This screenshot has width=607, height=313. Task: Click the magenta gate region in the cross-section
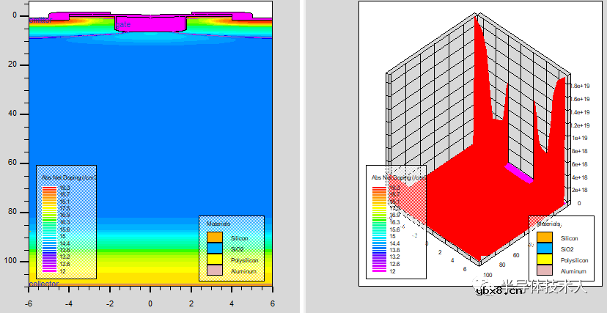[x=150, y=24]
